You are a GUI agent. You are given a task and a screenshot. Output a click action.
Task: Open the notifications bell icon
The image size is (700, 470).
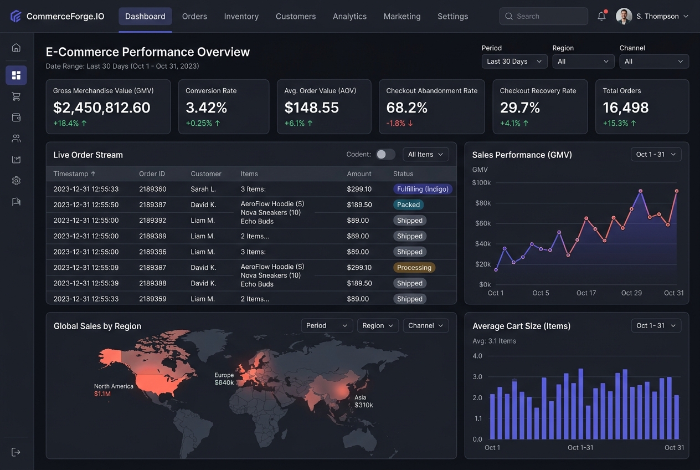601,16
